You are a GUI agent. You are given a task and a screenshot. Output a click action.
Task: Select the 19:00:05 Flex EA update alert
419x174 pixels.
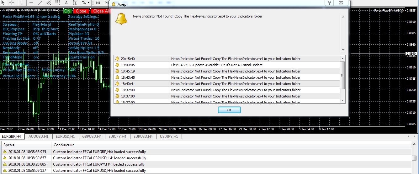point(227,65)
